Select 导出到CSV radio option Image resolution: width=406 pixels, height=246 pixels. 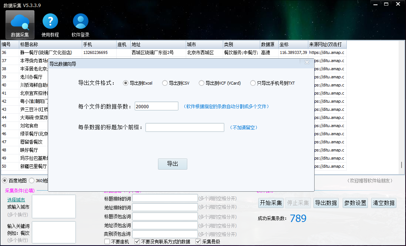click(175, 83)
